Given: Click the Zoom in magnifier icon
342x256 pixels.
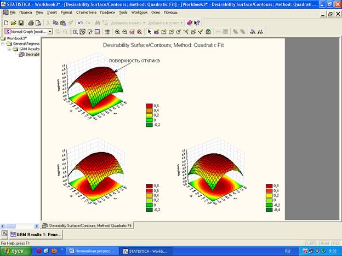Looking at the screenshot, I should pyautogui.click(x=117, y=32).
